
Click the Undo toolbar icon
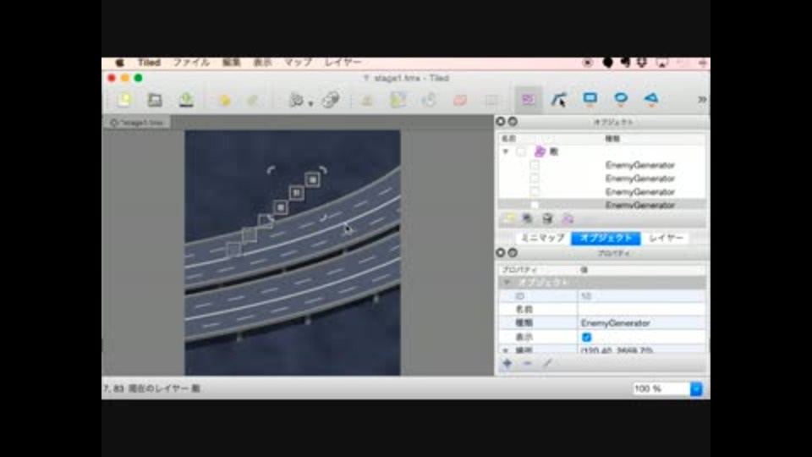[x=223, y=100]
